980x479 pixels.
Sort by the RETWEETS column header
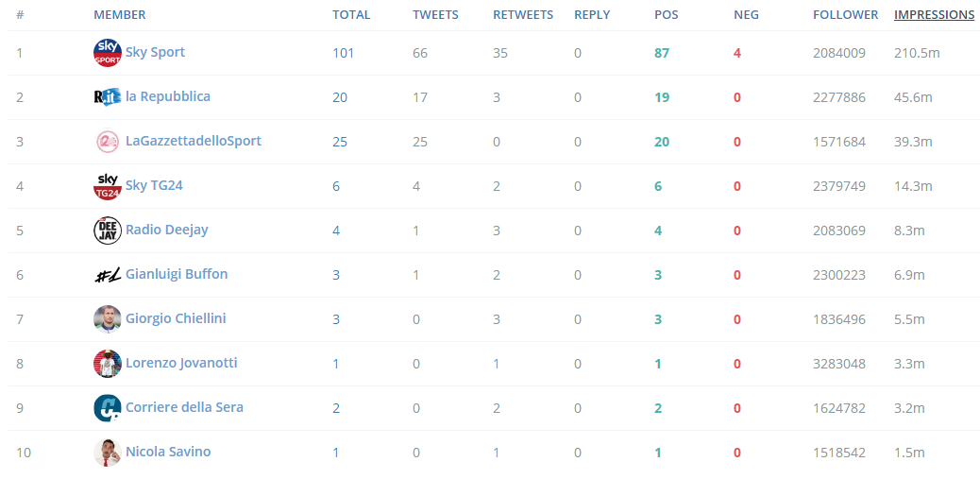point(523,14)
